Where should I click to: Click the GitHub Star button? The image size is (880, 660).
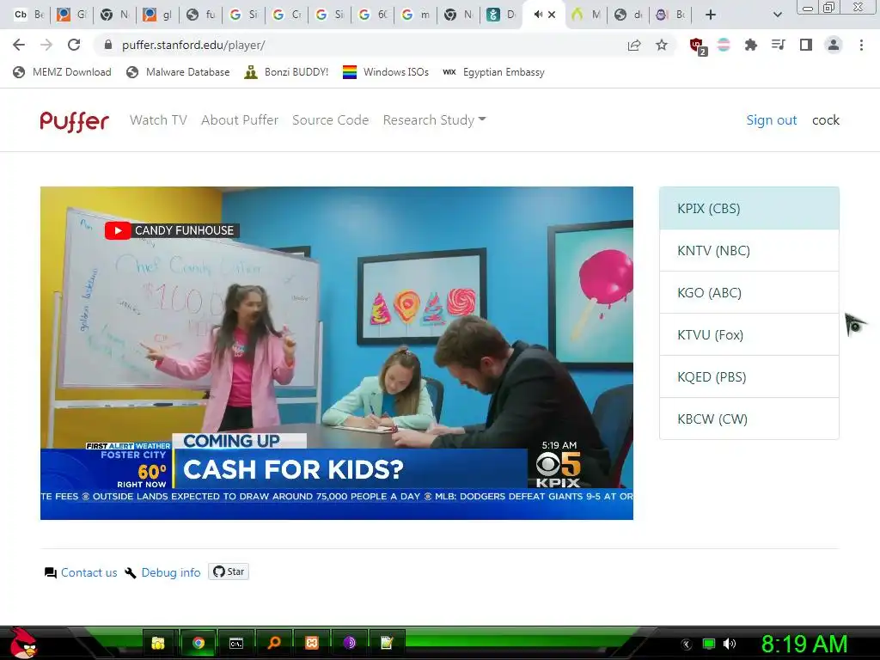click(229, 571)
